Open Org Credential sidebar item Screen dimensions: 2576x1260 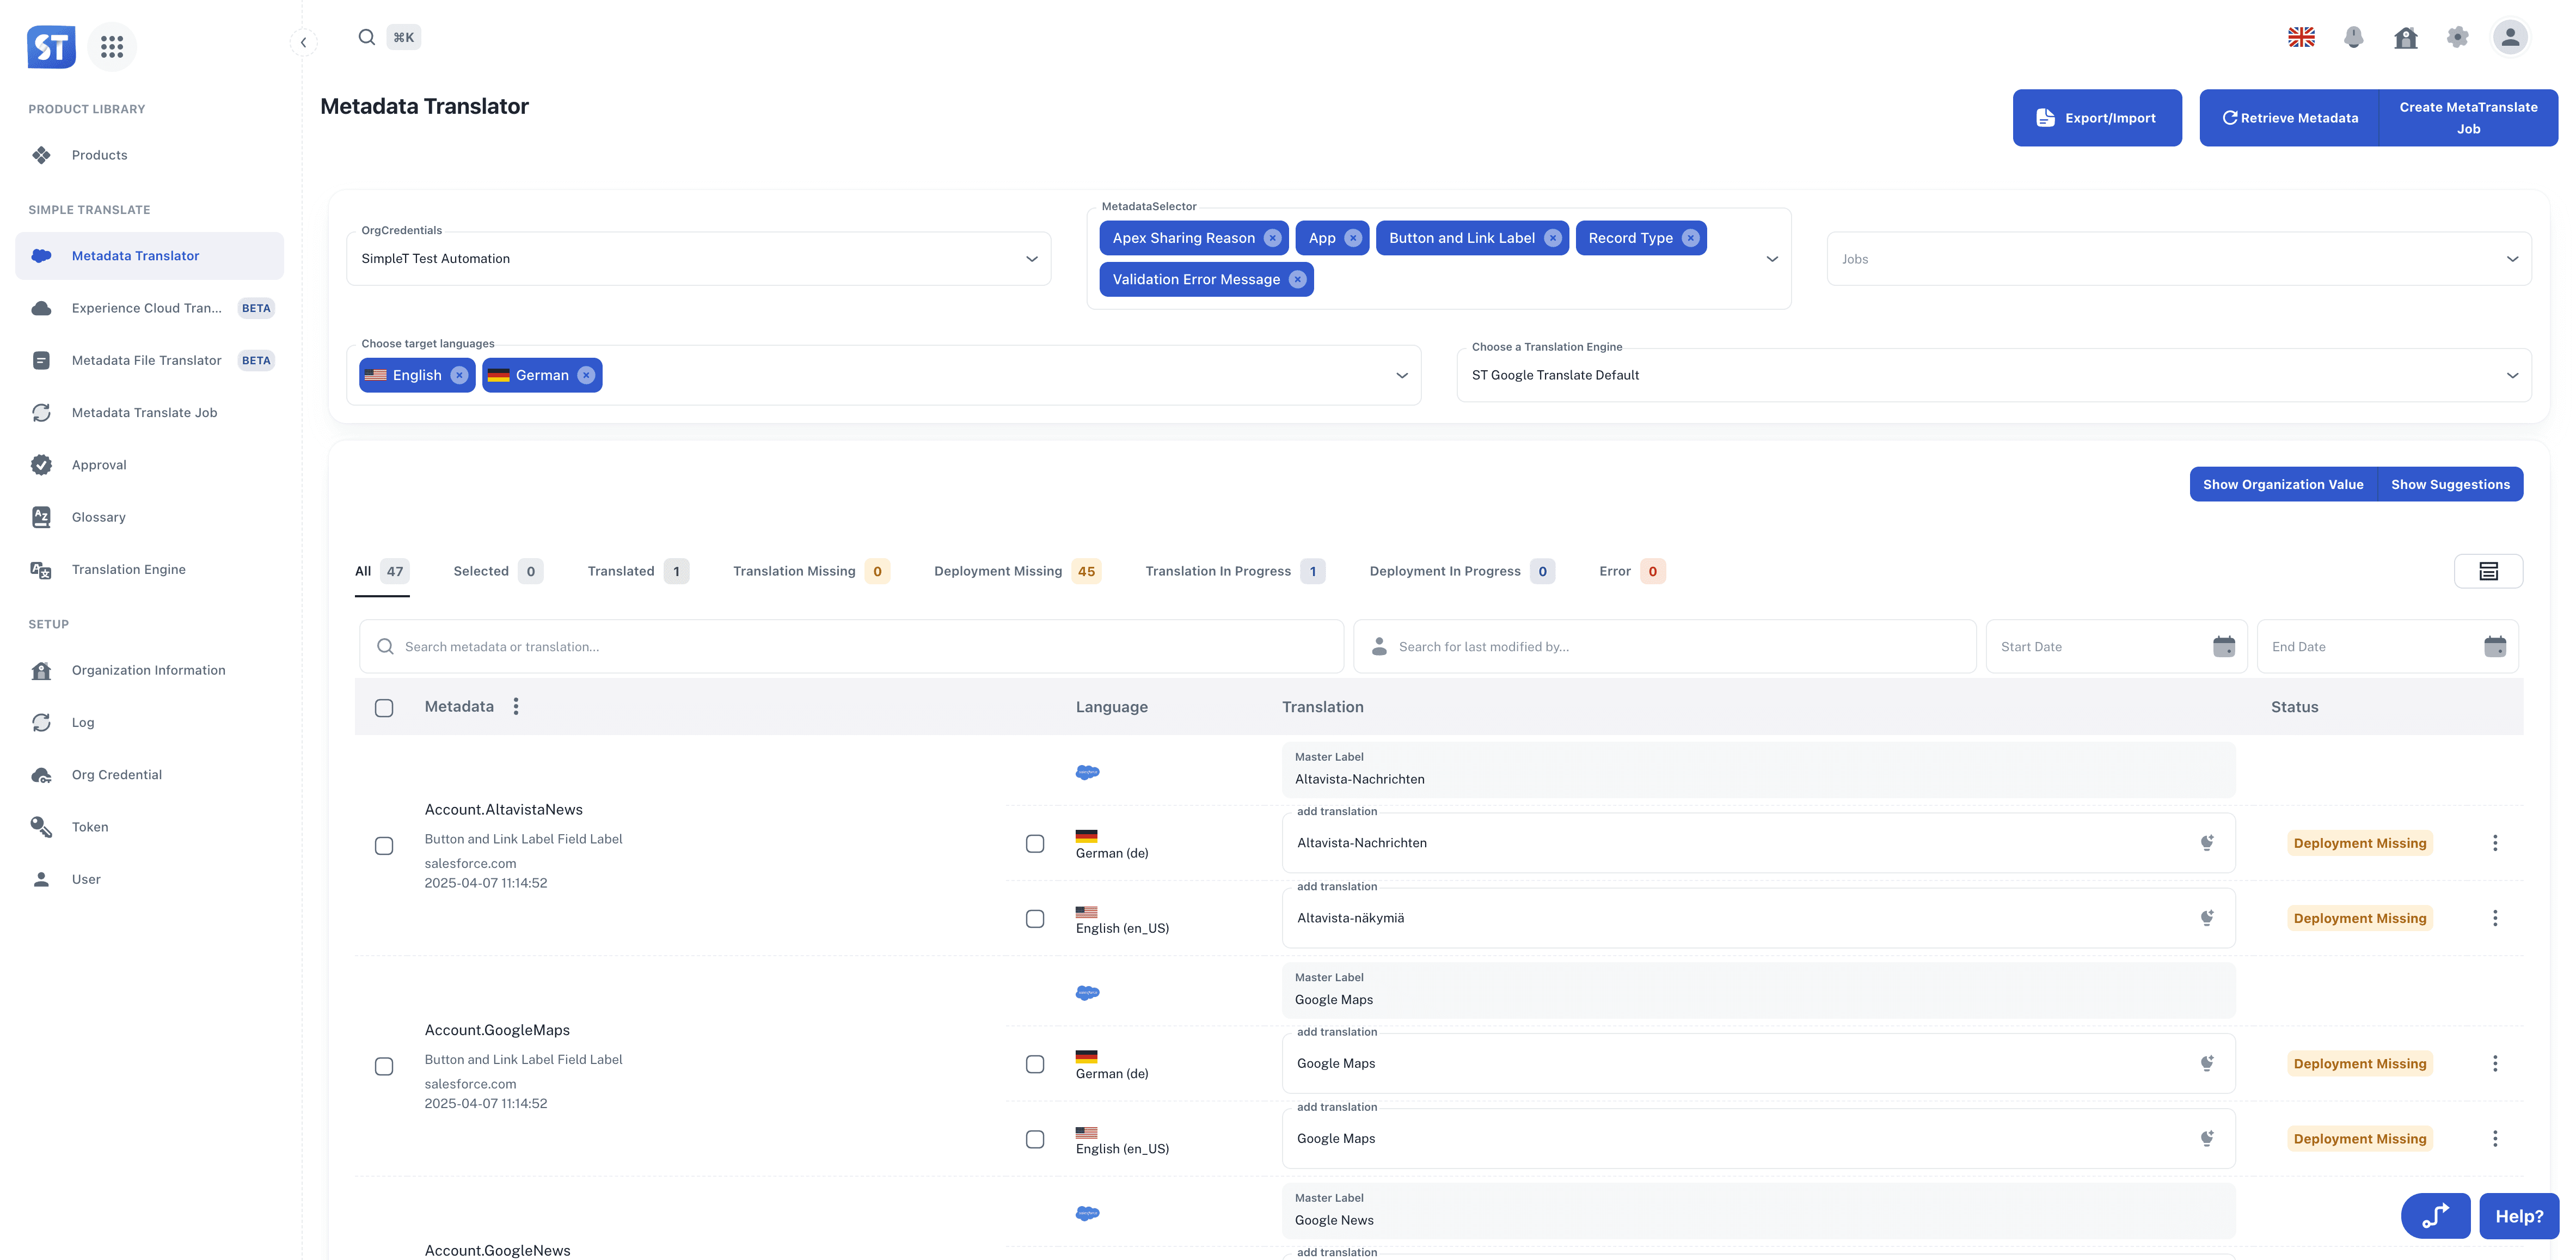pyautogui.click(x=150, y=774)
